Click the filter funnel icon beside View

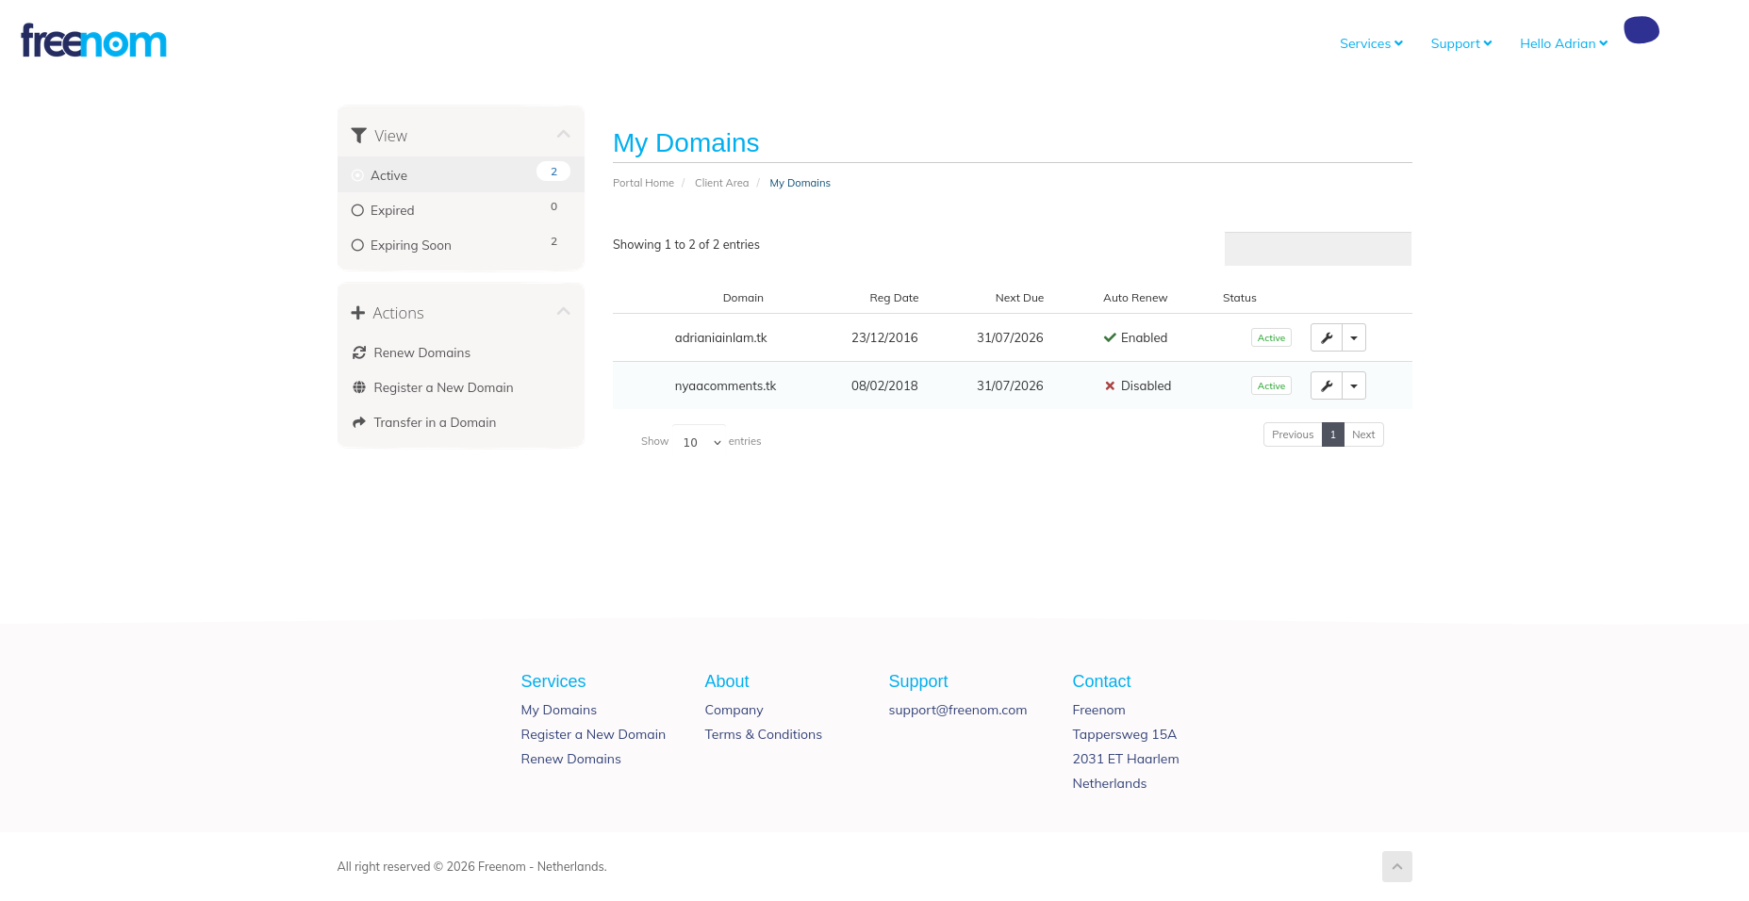358,136
